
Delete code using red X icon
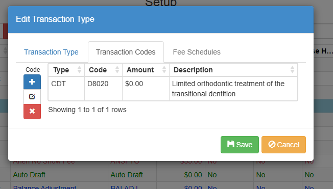(32, 111)
